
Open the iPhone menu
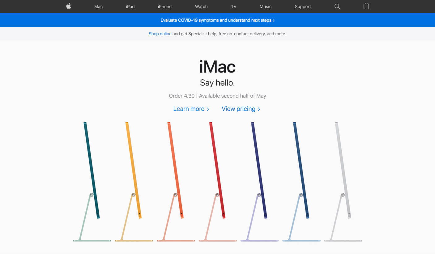point(164,6)
